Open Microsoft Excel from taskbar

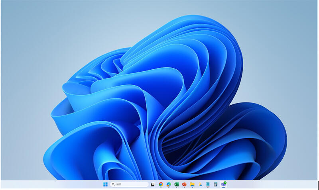[176, 184]
